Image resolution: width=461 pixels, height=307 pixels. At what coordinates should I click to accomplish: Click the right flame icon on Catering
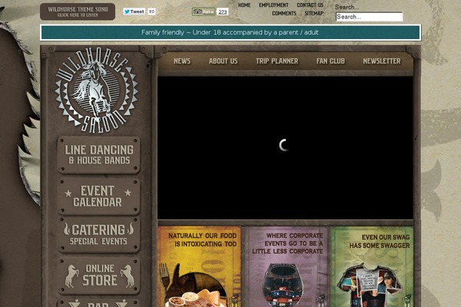(x=131, y=228)
